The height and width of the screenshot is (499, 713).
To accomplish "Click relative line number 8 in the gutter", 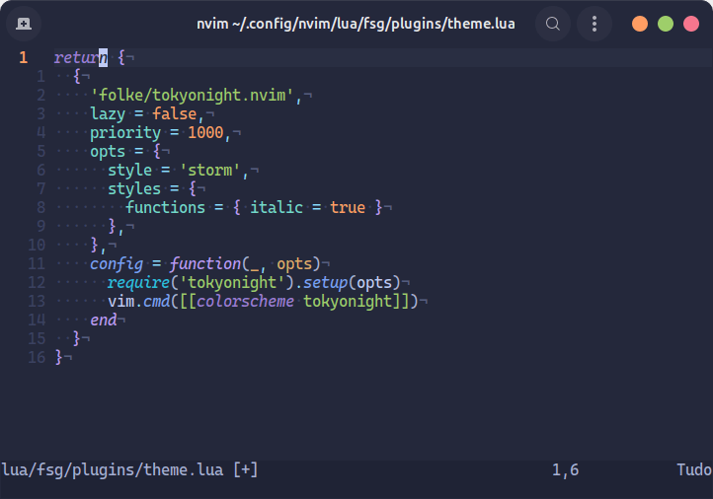I will [x=40, y=207].
